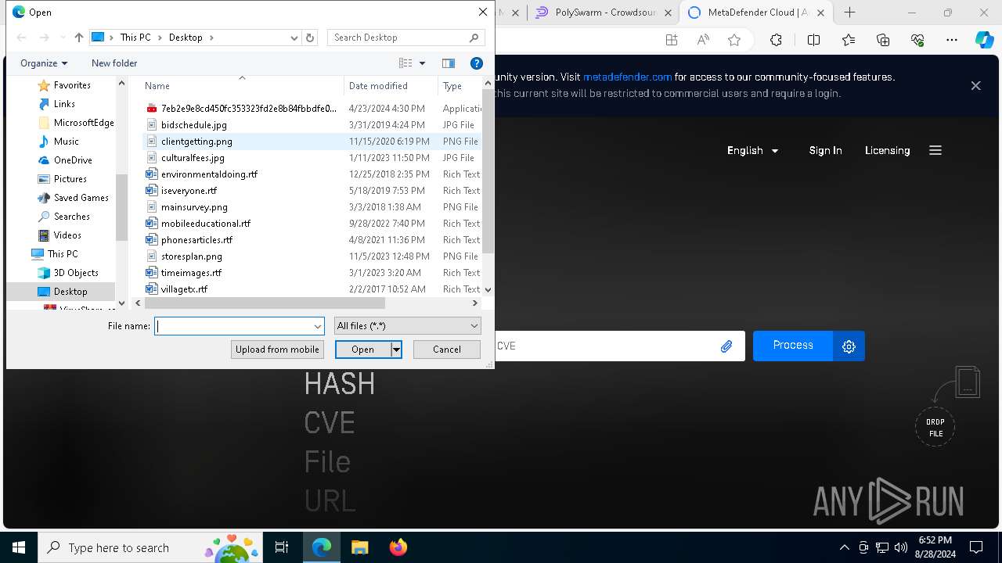Open the address path history dropdown
Viewport: 1002px width, 563px height.
[x=294, y=38]
